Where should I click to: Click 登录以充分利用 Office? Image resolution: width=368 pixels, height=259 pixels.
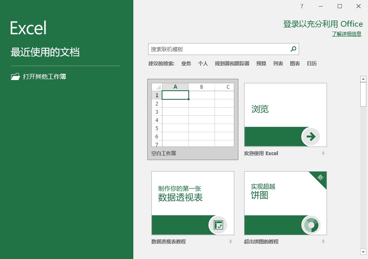point(322,24)
